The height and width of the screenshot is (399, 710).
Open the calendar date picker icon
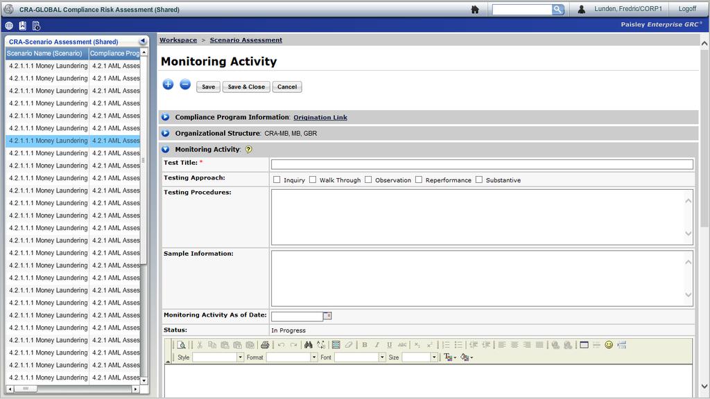pos(327,316)
